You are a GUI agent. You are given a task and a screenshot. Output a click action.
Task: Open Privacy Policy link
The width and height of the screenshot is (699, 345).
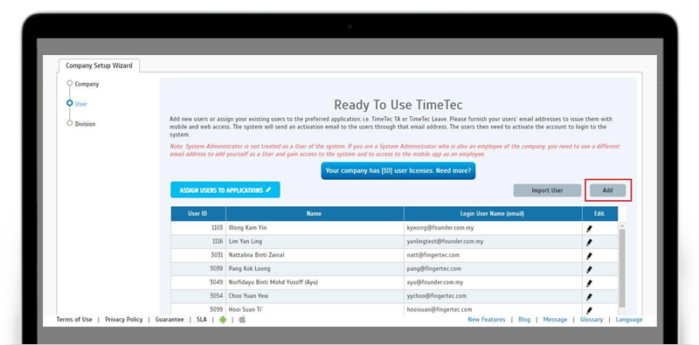coord(124,320)
